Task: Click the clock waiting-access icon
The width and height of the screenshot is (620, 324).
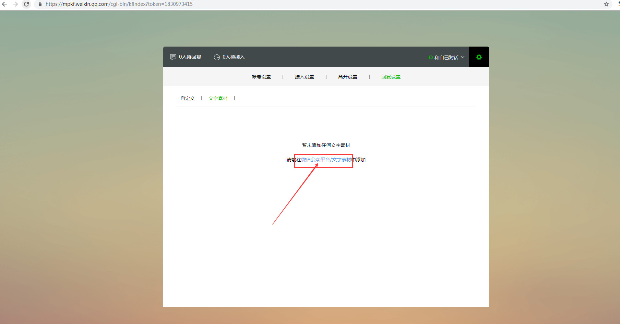Action: [x=217, y=57]
